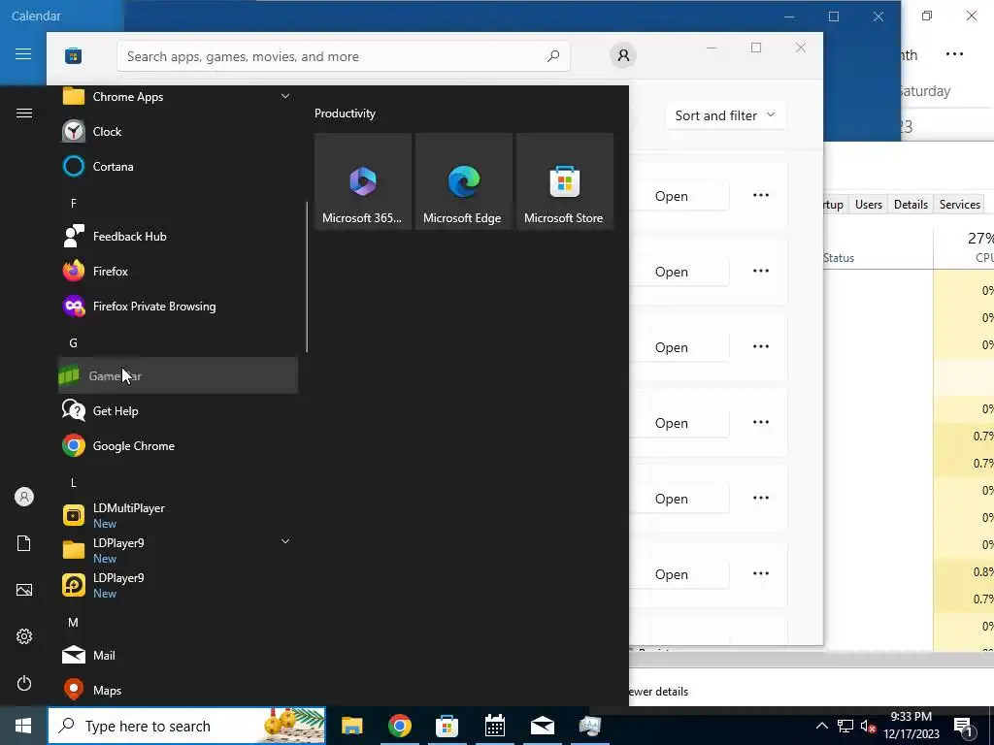Open the Microsoft Store tile
Image resolution: width=994 pixels, height=745 pixels.
[x=564, y=181]
